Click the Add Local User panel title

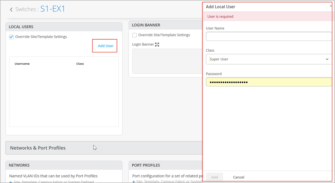(x=220, y=7)
